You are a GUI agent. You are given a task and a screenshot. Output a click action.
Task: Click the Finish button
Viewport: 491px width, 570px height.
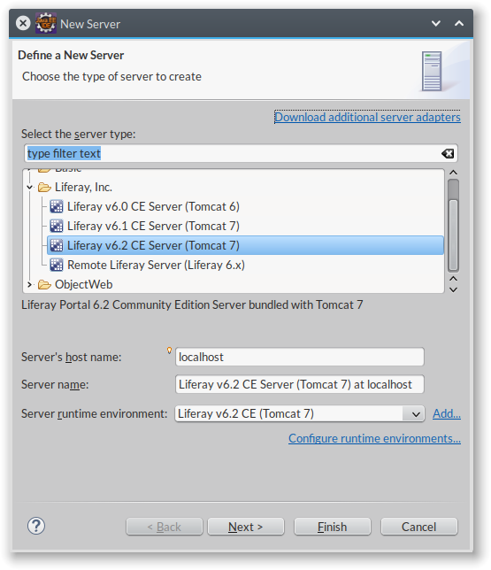click(x=333, y=527)
